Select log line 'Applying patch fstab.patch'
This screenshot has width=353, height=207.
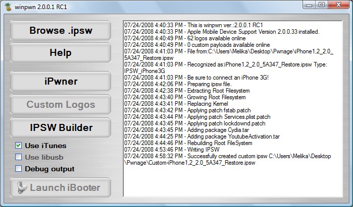187,110
